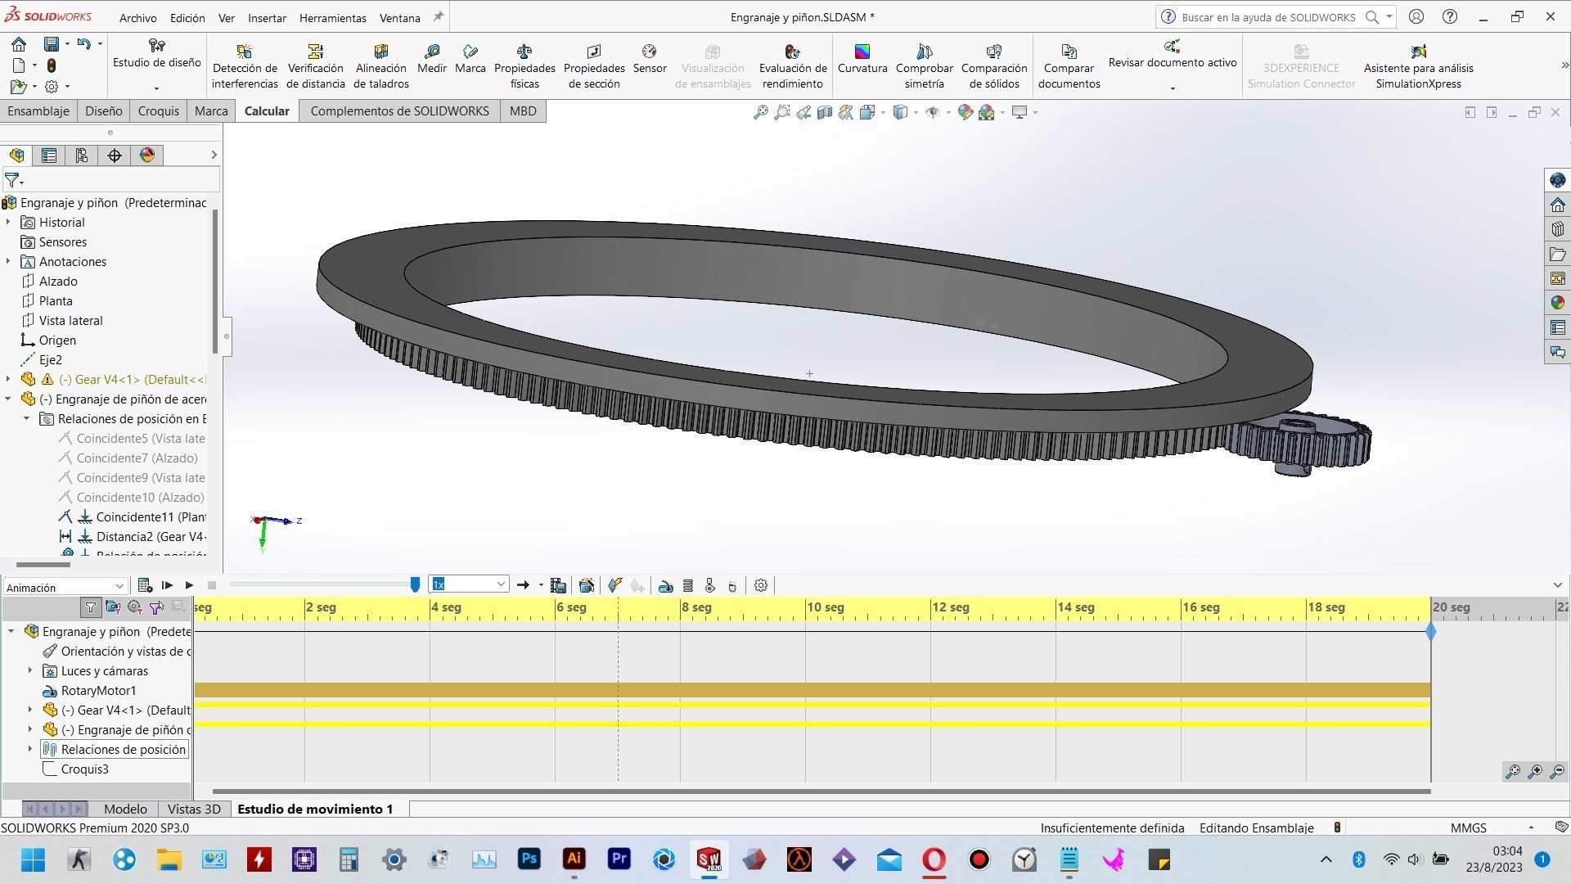The image size is (1571, 884).
Task: Open the Insertar menu
Action: pyautogui.click(x=267, y=17)
